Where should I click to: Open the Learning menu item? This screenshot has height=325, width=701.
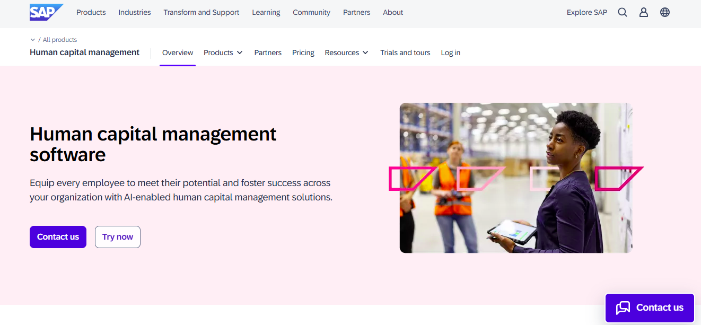266,12
